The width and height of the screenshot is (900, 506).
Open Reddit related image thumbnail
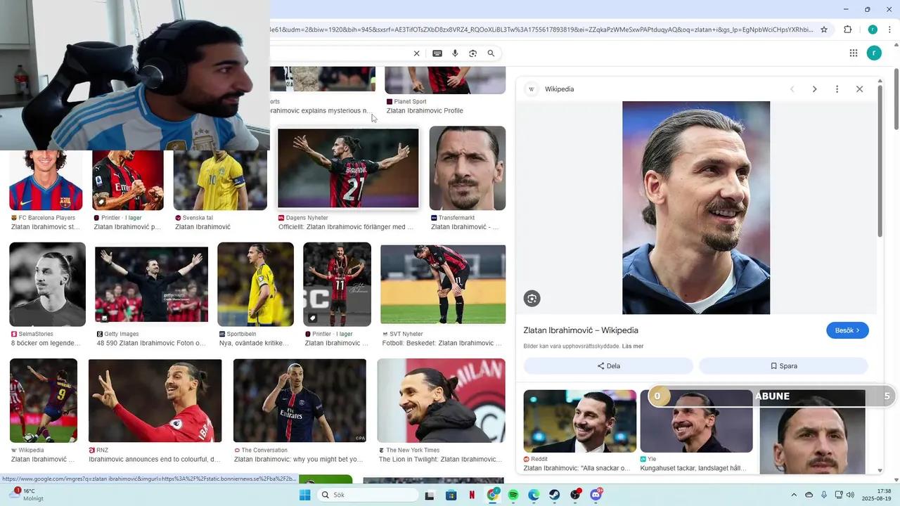580,421
